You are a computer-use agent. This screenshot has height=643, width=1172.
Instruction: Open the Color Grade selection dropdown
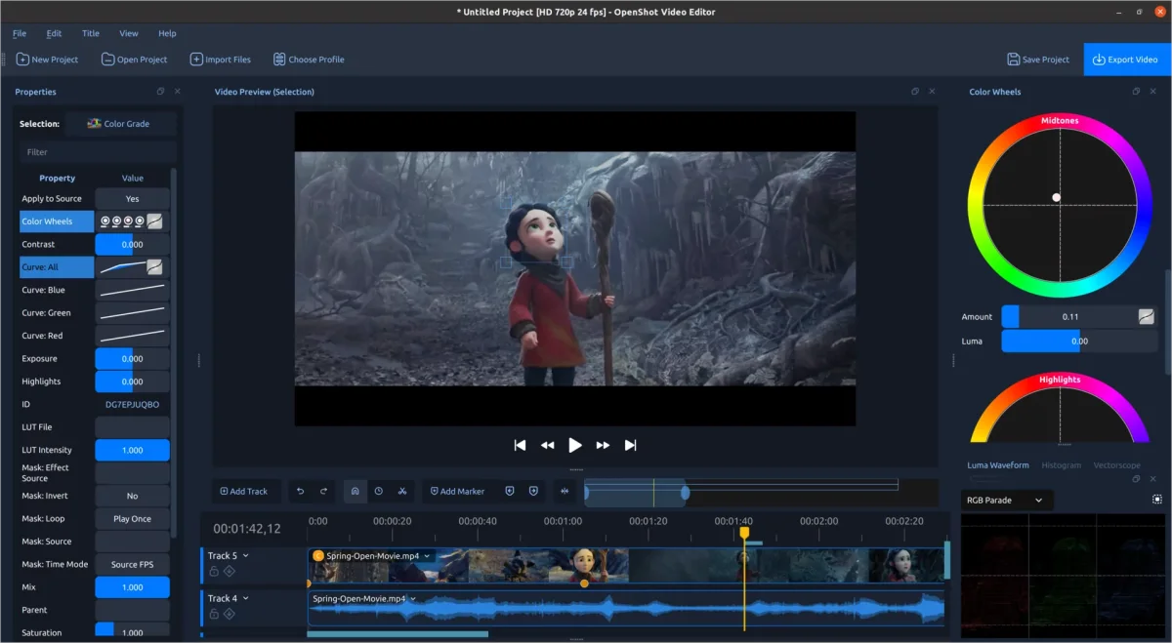122,124
